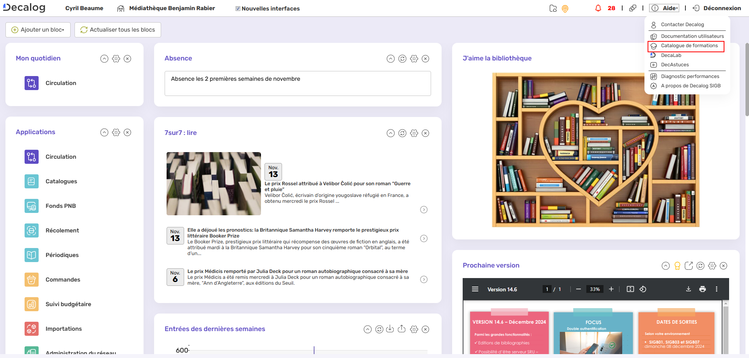Open the Ajouter un bloc dropdown
The image size is (749, 358).
click(x=38, y=30)
